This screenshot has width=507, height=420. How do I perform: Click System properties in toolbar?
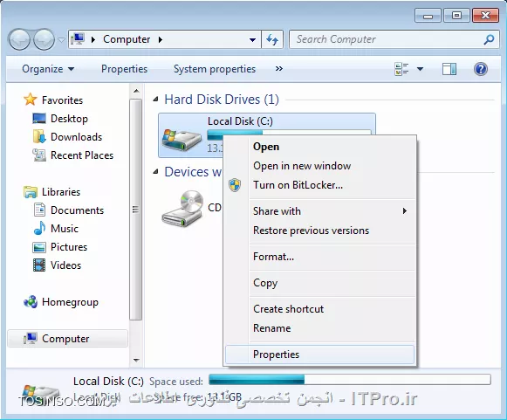(x=215, y=69)
